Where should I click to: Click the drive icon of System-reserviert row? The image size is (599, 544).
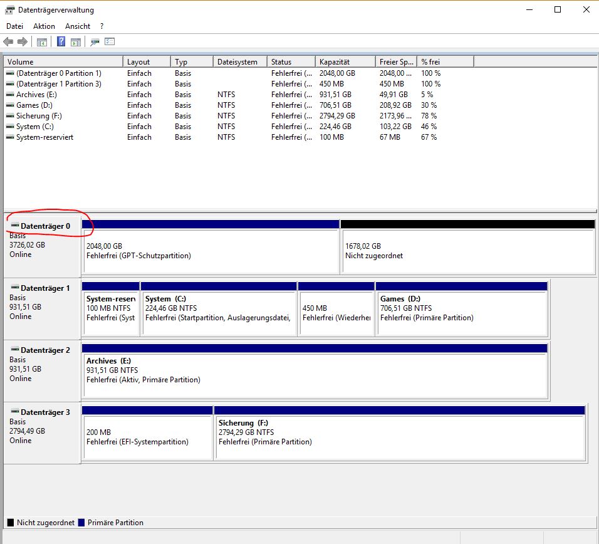(x=10, y=137)
